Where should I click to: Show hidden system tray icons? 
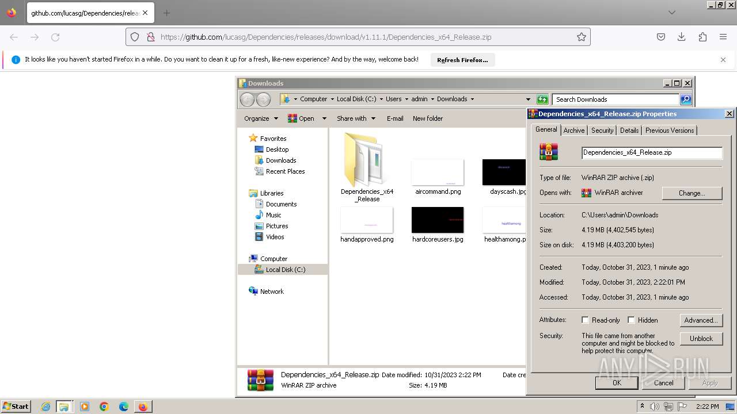[643, 407]
